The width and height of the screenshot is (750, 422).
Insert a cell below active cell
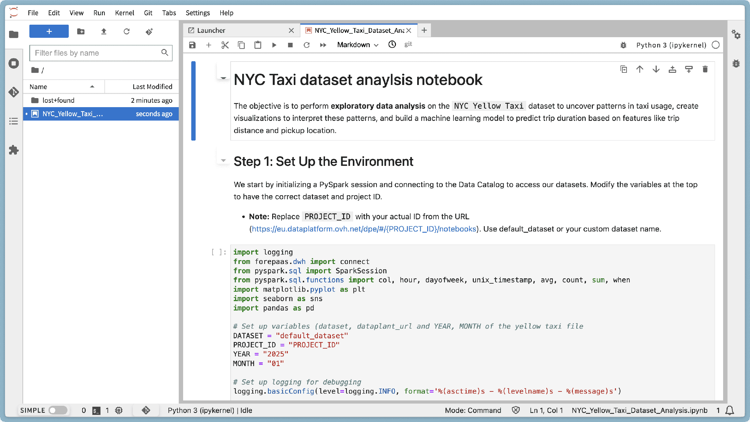[689, 69]
